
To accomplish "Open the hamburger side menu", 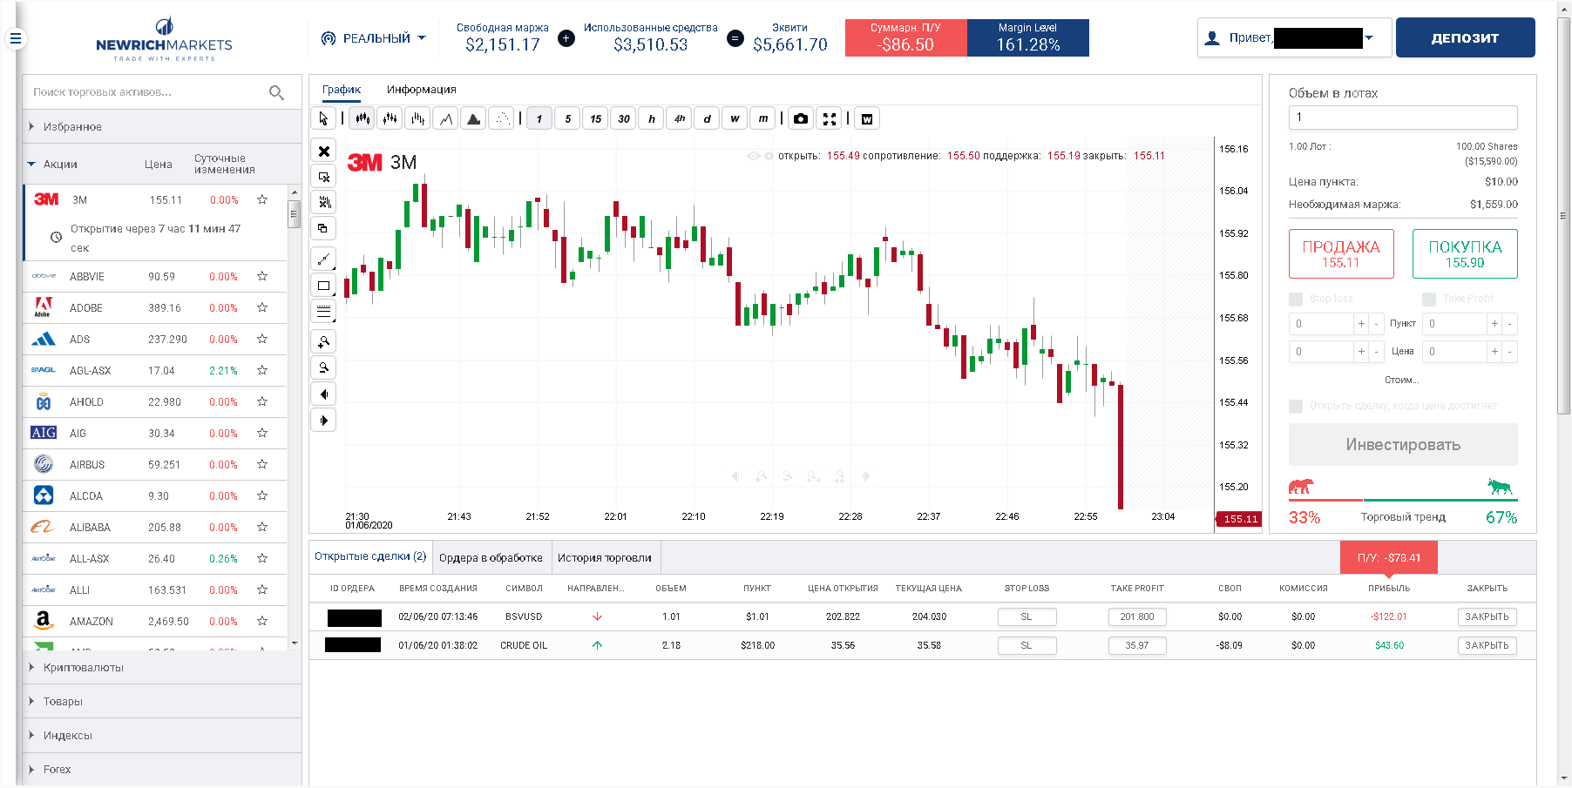I will tap(15, 38).
